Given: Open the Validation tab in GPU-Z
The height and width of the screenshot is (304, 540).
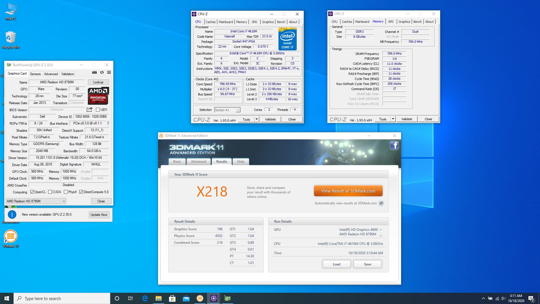Looking at the screenshot, I should (x=68, y=74).
